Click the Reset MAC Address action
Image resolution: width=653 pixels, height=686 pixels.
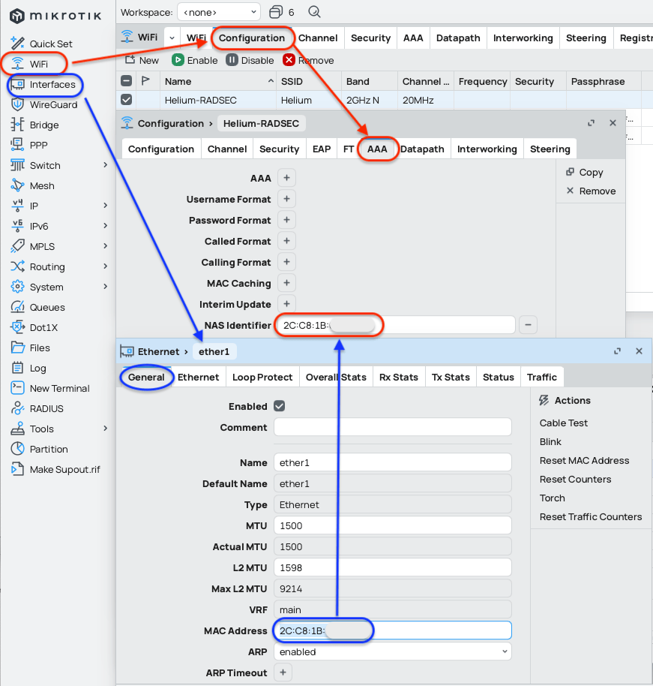click(584, 461)
